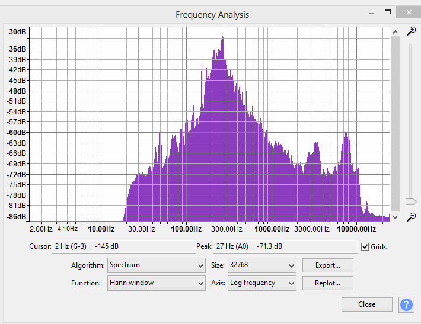Click the spectrum plot peak near 300Hz
Screen dimensions: 421x324
[x=222, y=38]
